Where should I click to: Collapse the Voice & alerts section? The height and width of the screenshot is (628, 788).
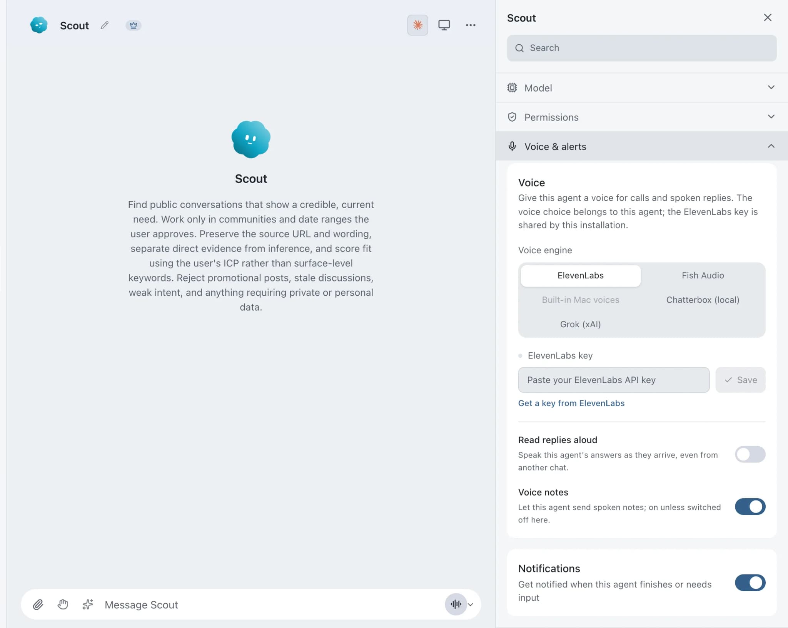(x=642, y=146)
